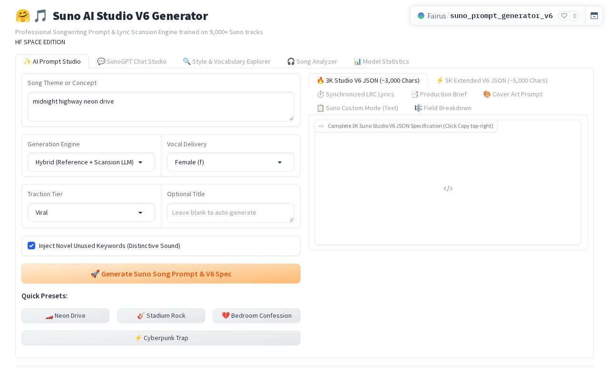Image resolution: width=609 pixels, height=380 pixels.
Task: Open the Model Statistics tab
Action: tap(381, 61)
